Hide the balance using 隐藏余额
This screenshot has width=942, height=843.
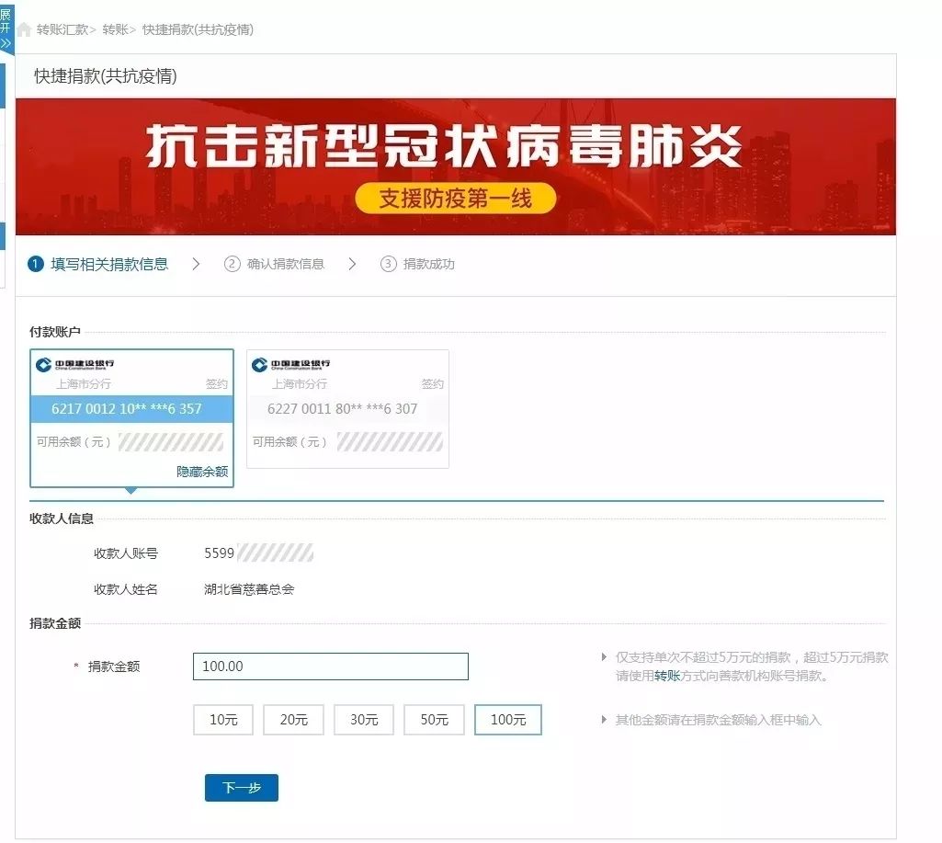(x=202, y=470)
